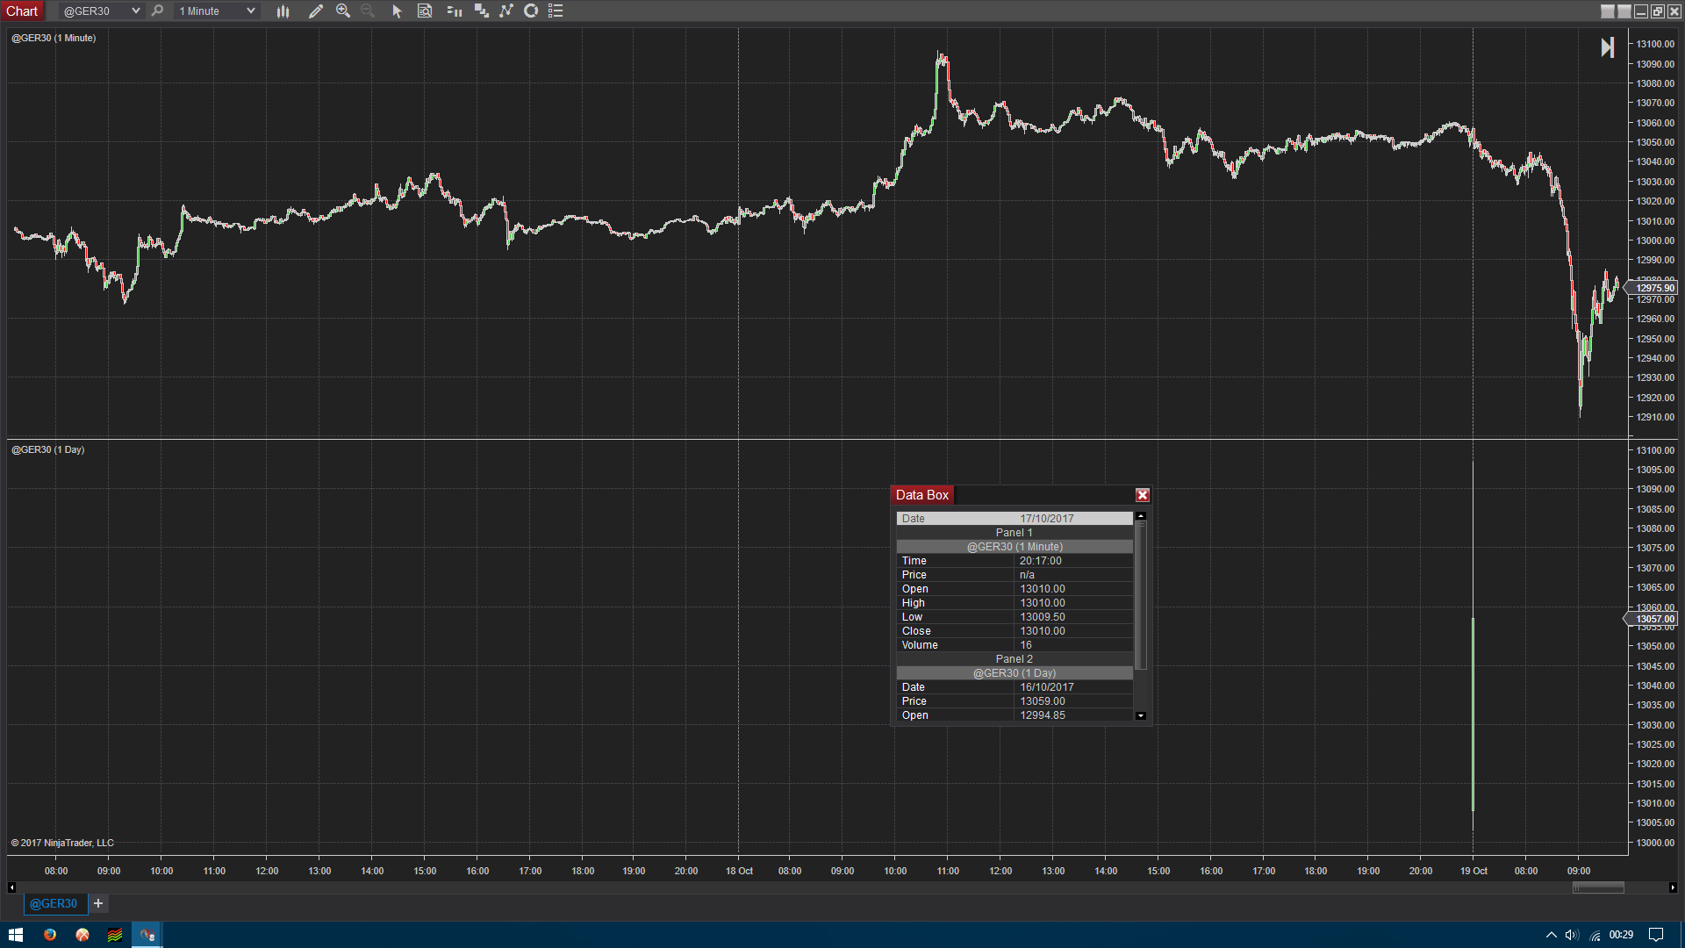Open the properties list icon
The width and height of the screenshot is (1685, 948).
click(556, 11)
